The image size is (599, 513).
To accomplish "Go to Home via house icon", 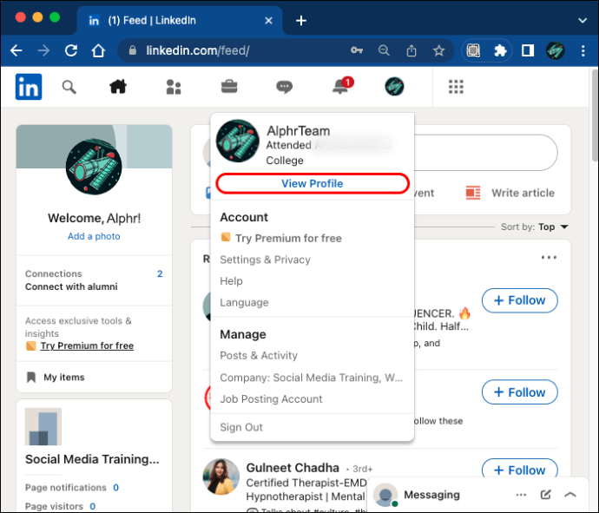I will 118,87.
